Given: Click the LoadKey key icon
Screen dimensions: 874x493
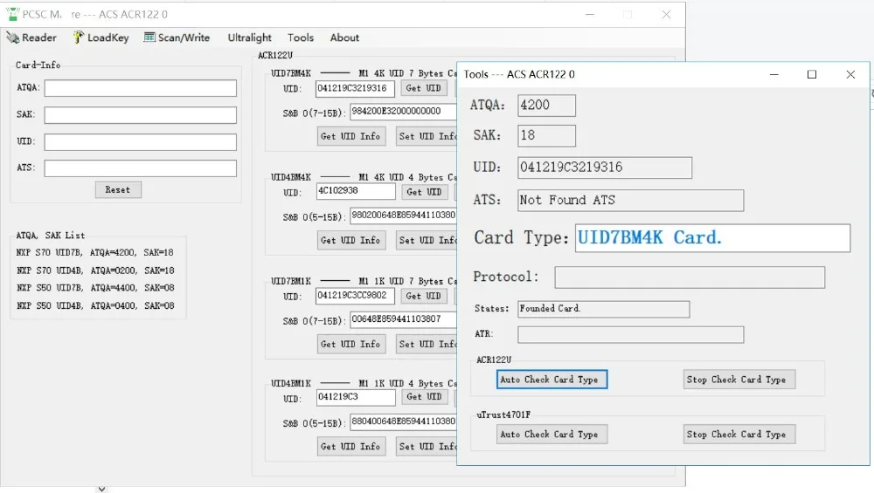Looking at the screenshot, I should click(x=79, y=38).
